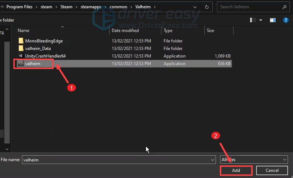The height and width of the screenshot is (178, 293).
Task: Go to capitalized Steam breadcrumb folder
Action: pyautogui.click(x=66, y=7)
